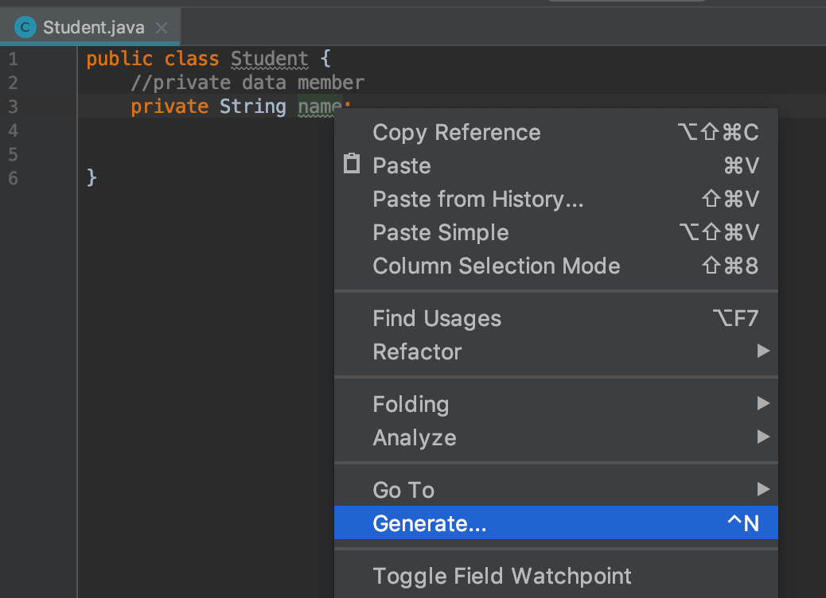Click the clipboard icon beside Paste

(x=353, y=165)
